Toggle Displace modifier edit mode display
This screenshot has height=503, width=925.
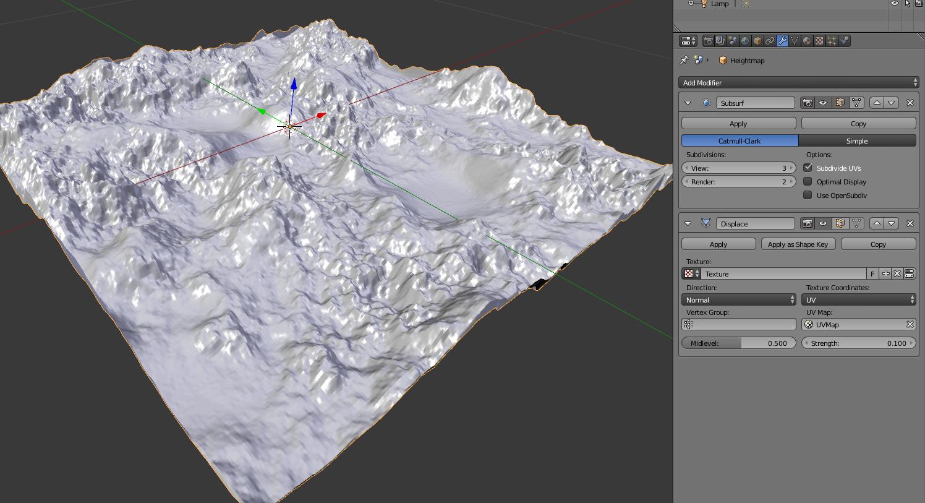click(x=840, y=223)
